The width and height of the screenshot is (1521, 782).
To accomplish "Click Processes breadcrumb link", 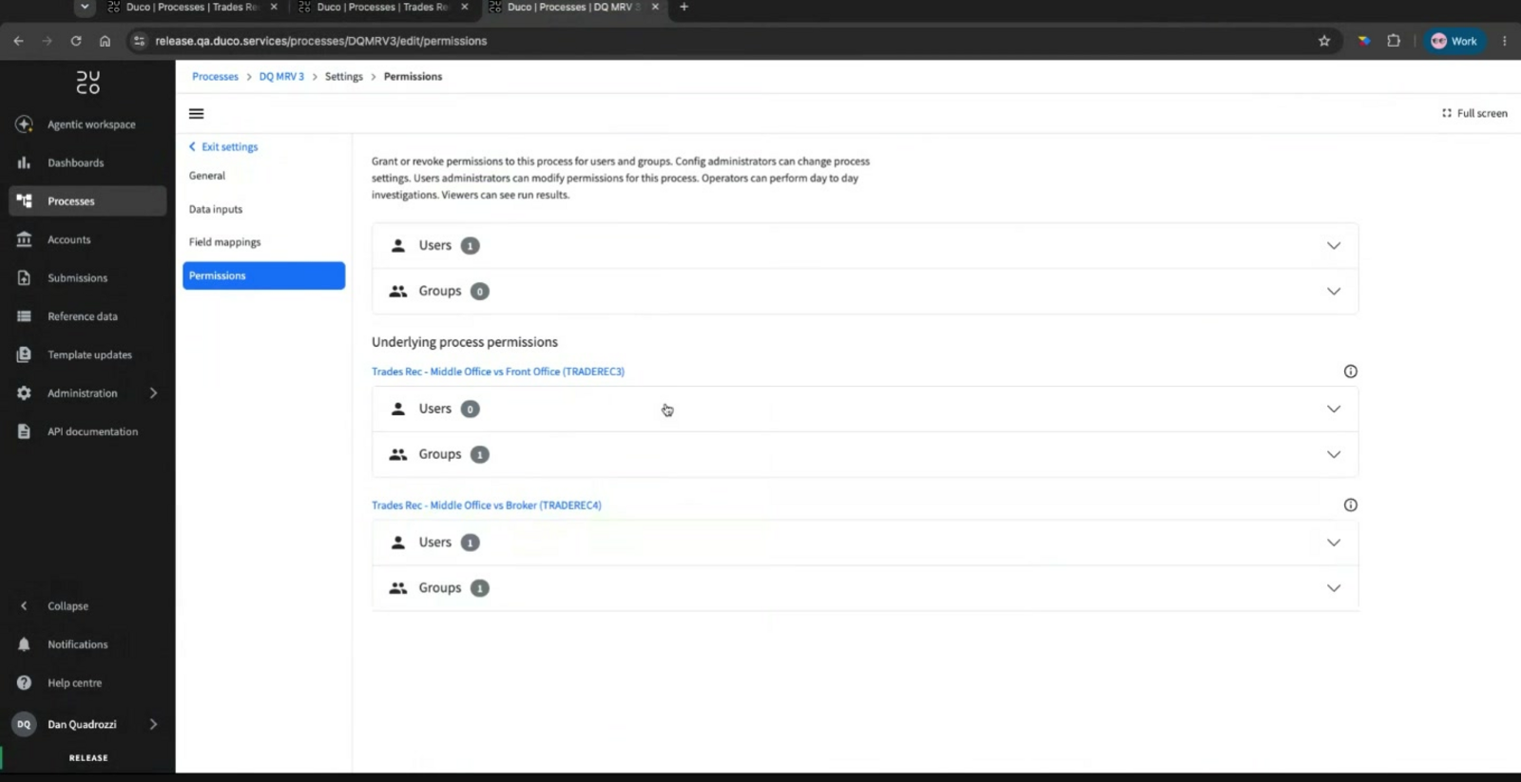I will (x=215, y=77).
